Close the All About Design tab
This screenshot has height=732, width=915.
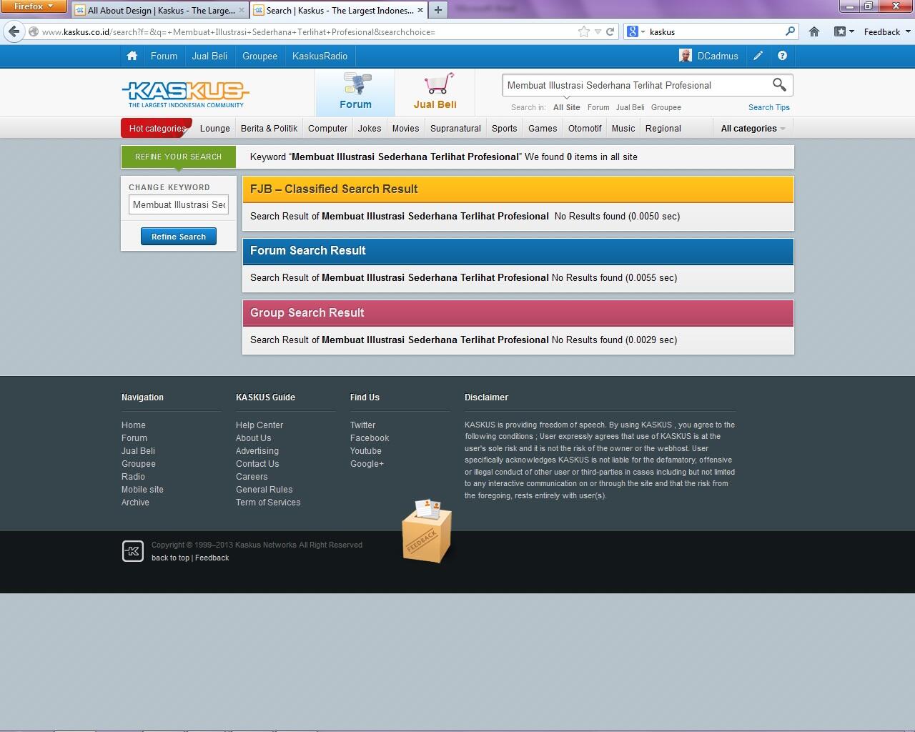coord(242,10)
